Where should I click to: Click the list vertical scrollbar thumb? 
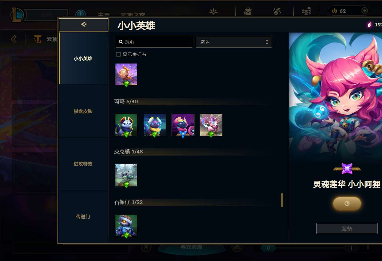282,200
